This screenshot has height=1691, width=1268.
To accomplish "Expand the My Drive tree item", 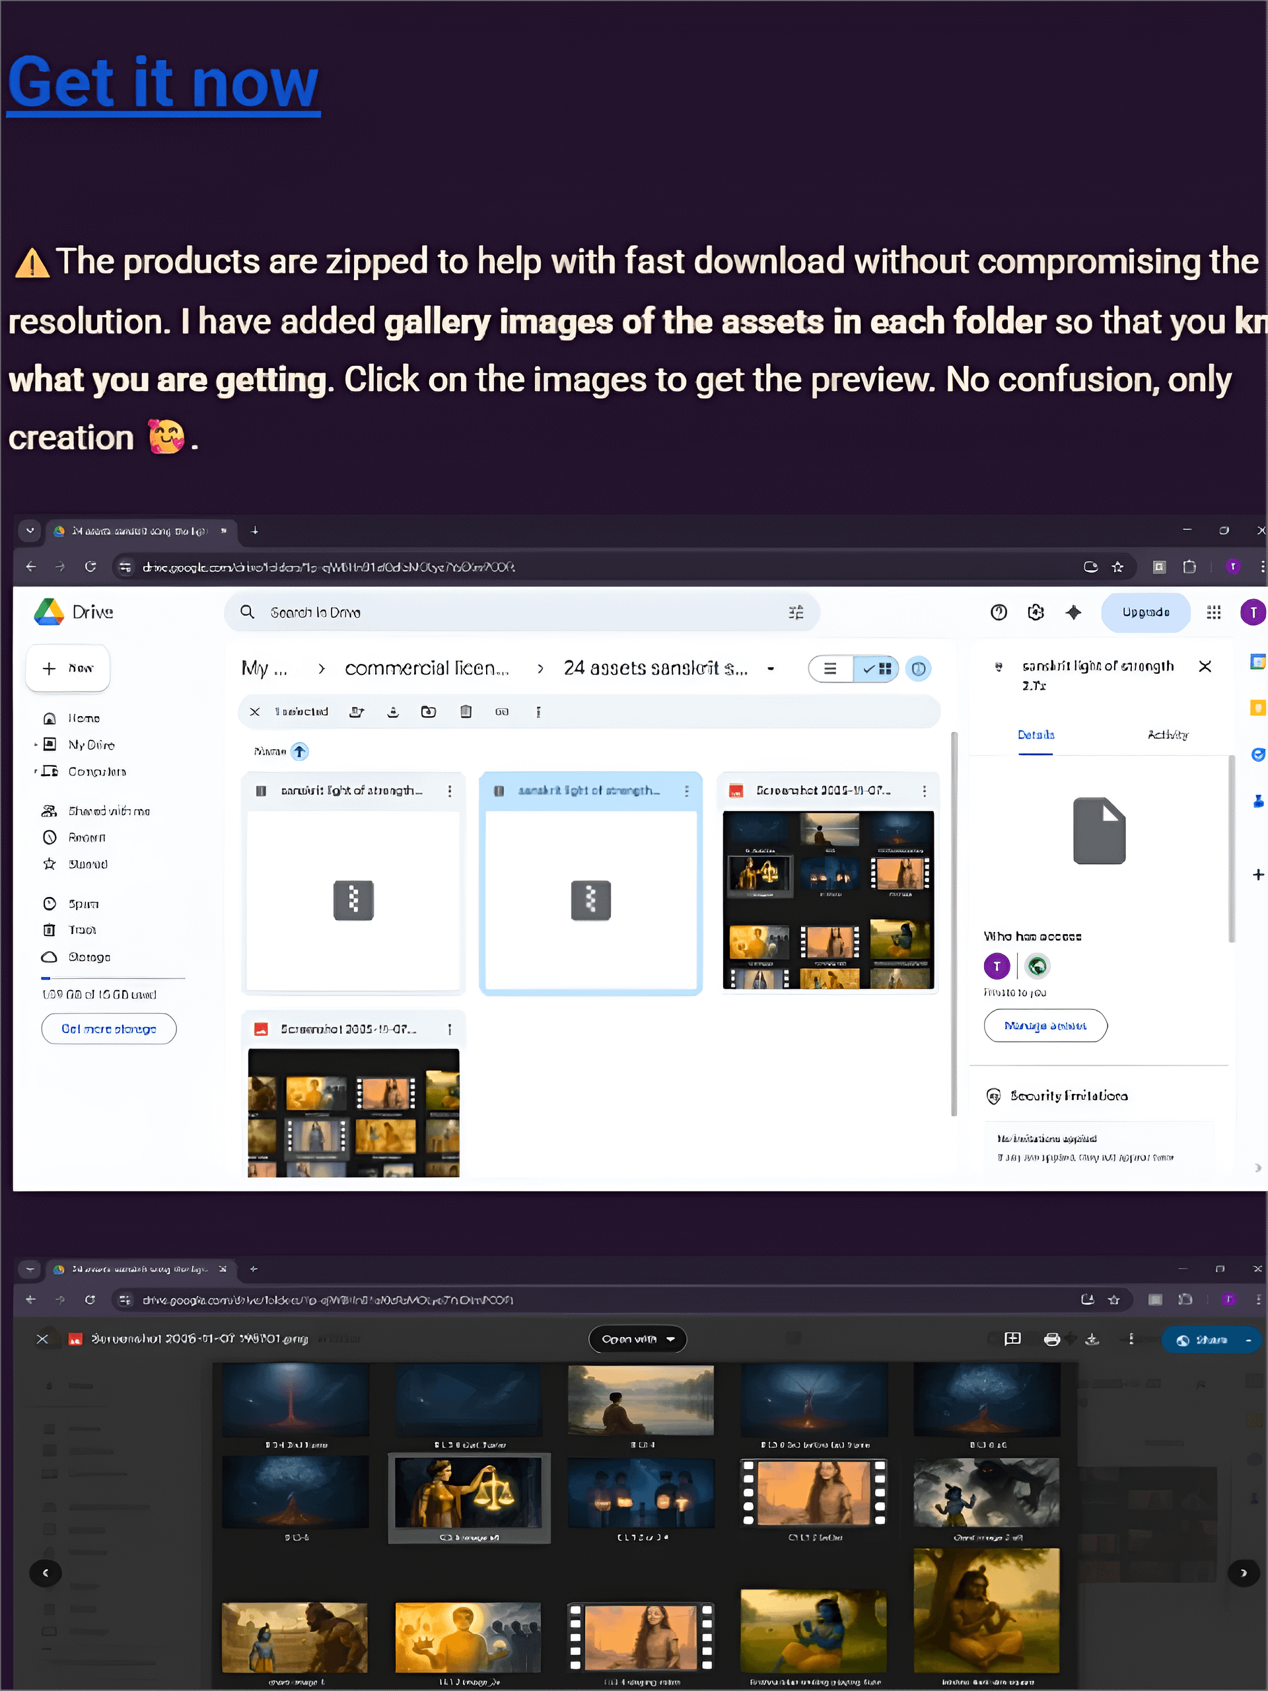I will coord(35,744).
